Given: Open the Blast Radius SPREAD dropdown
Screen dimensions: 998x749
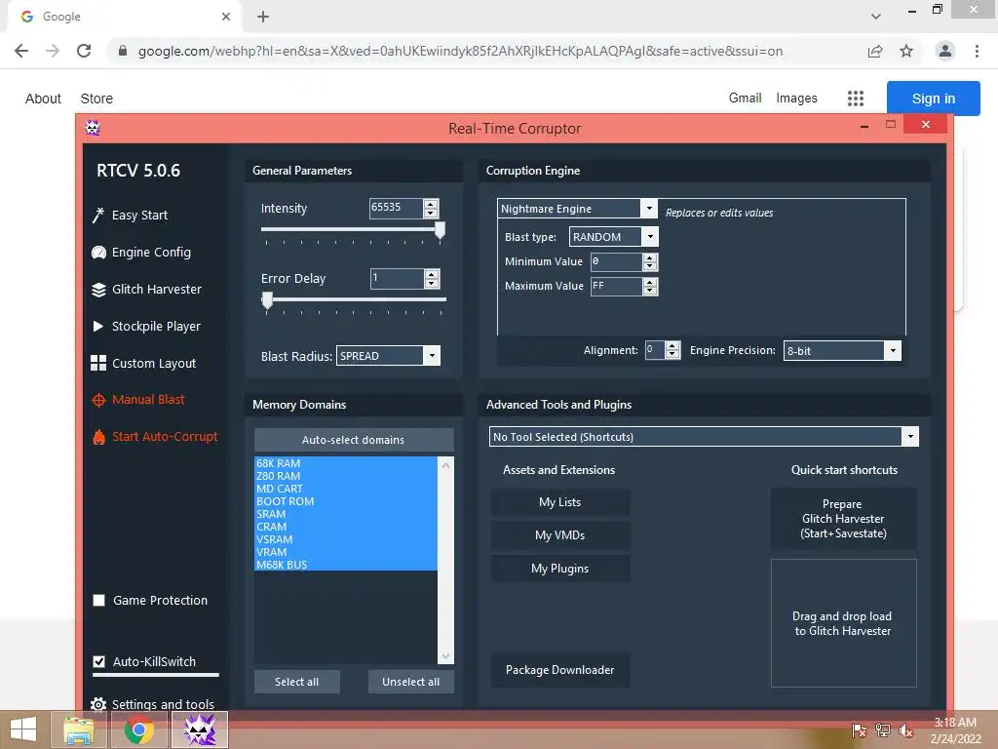Looking at the screenshot, I should click(432, 355).
